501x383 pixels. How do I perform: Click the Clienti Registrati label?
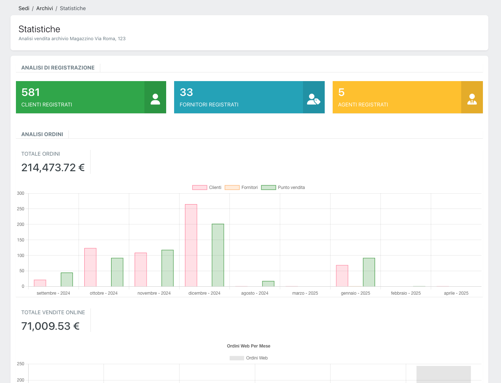pyautogui.click(x=47, y=105)
